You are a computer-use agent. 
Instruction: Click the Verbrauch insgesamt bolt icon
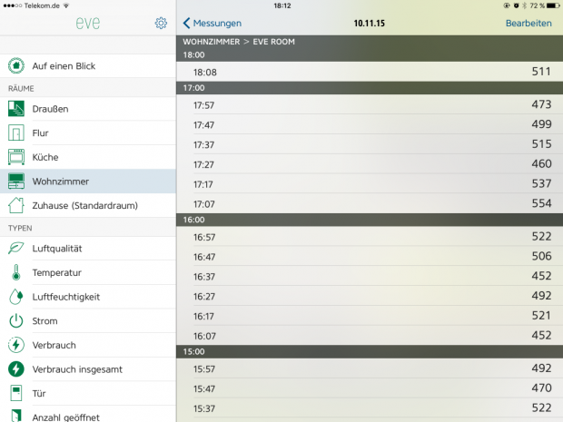coord(16,368)
